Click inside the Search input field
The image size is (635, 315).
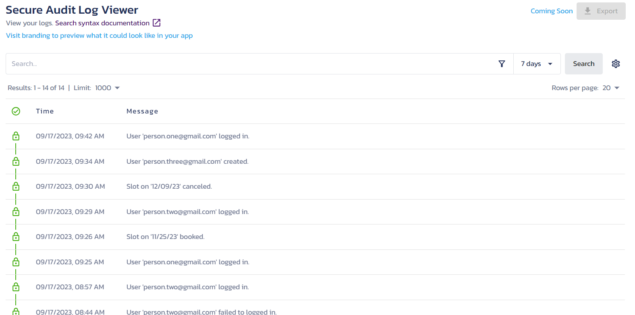click(x=161, y=64)
